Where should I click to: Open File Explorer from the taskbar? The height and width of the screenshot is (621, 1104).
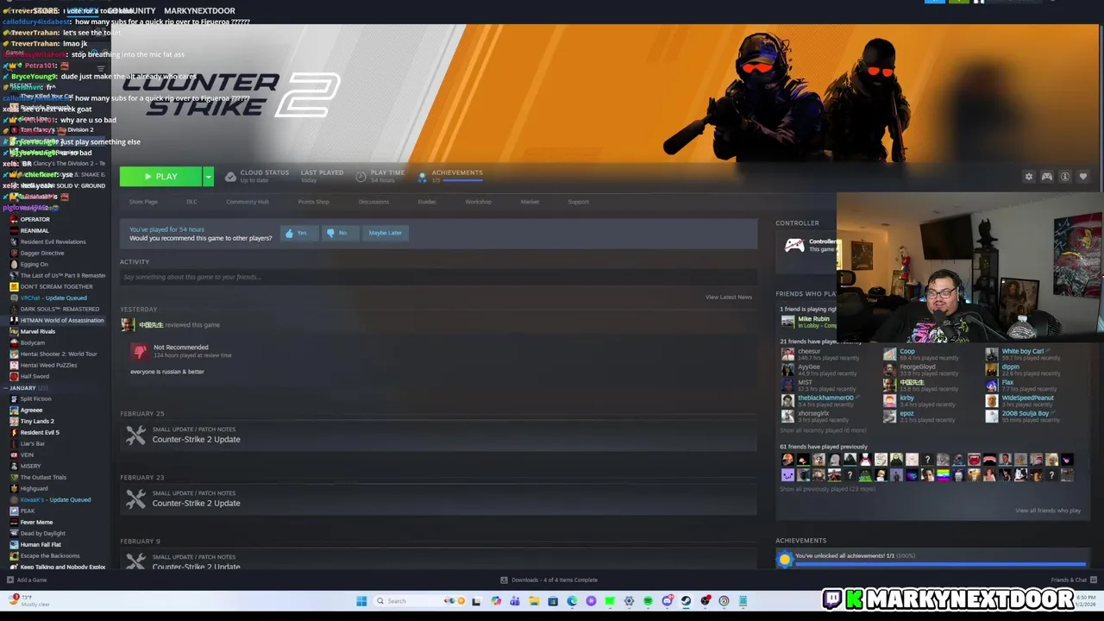tap(534, 601)
